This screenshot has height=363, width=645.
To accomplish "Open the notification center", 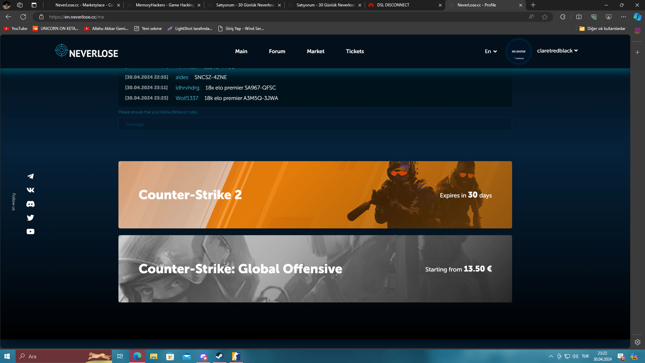I will [x=621, y=356].
